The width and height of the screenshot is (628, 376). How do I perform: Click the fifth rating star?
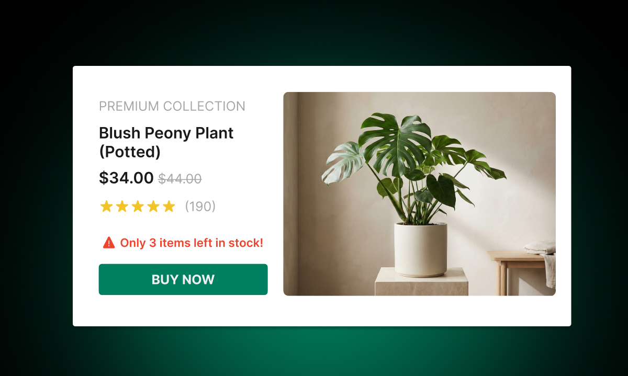[x=169, y=206]
